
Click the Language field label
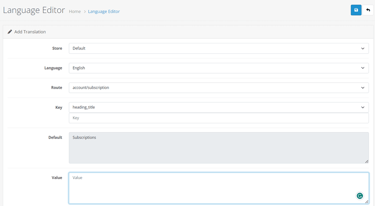point(53,68)
